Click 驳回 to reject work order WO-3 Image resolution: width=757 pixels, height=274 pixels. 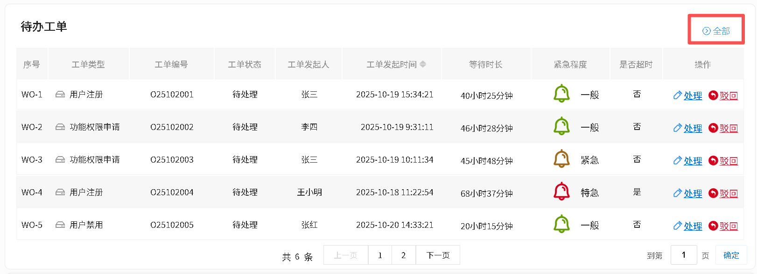[723, 161]
